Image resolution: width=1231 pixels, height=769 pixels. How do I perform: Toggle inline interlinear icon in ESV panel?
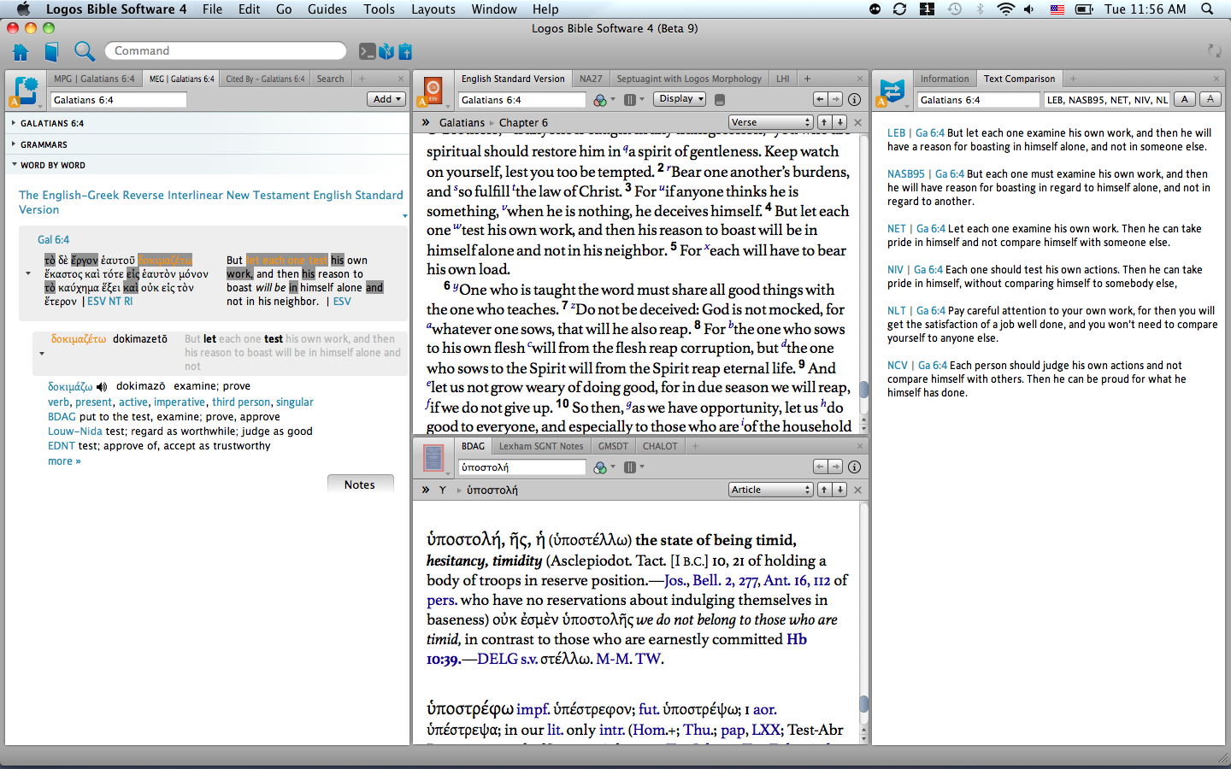pos(720,100)
